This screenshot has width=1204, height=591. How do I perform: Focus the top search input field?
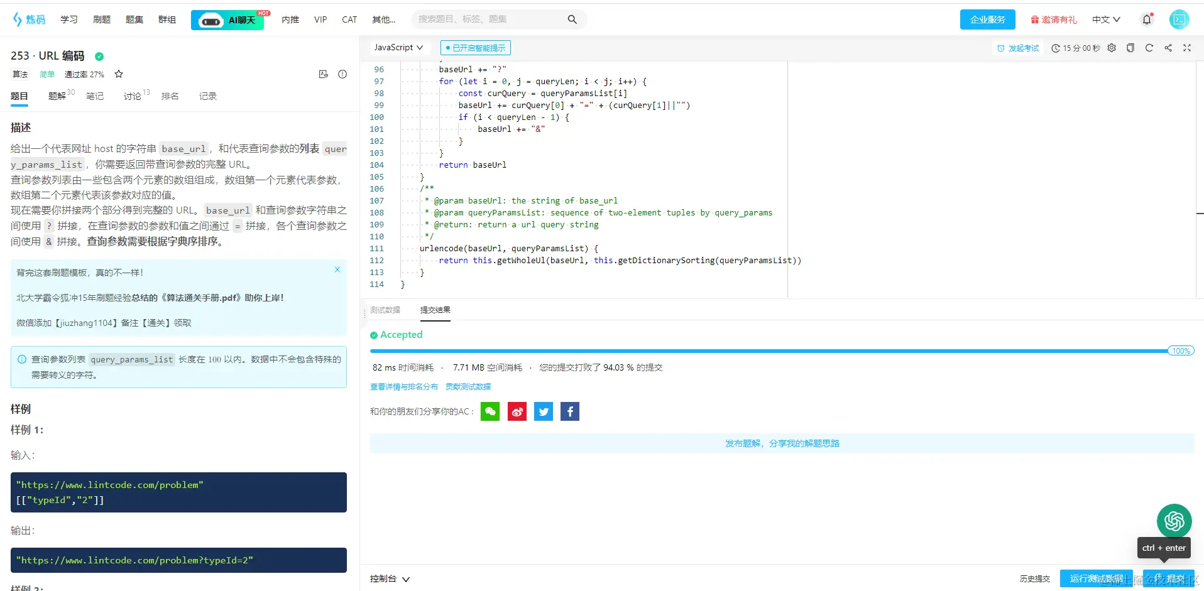[x=491, y=19]
